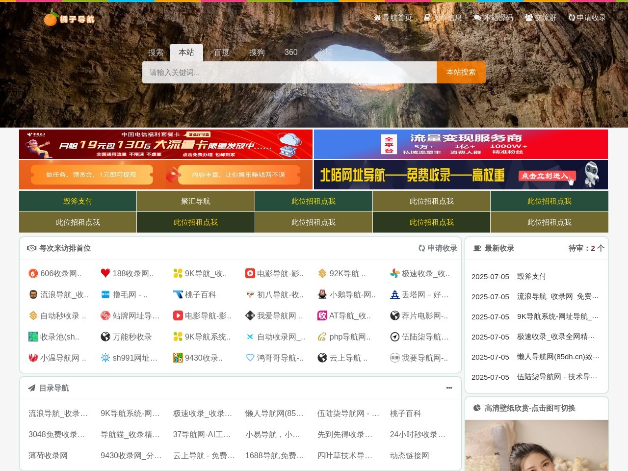Image resolution: width=628 pixels, height=471 pixels.
Task: Click the search keyword input field
Action: click(289, 73)
